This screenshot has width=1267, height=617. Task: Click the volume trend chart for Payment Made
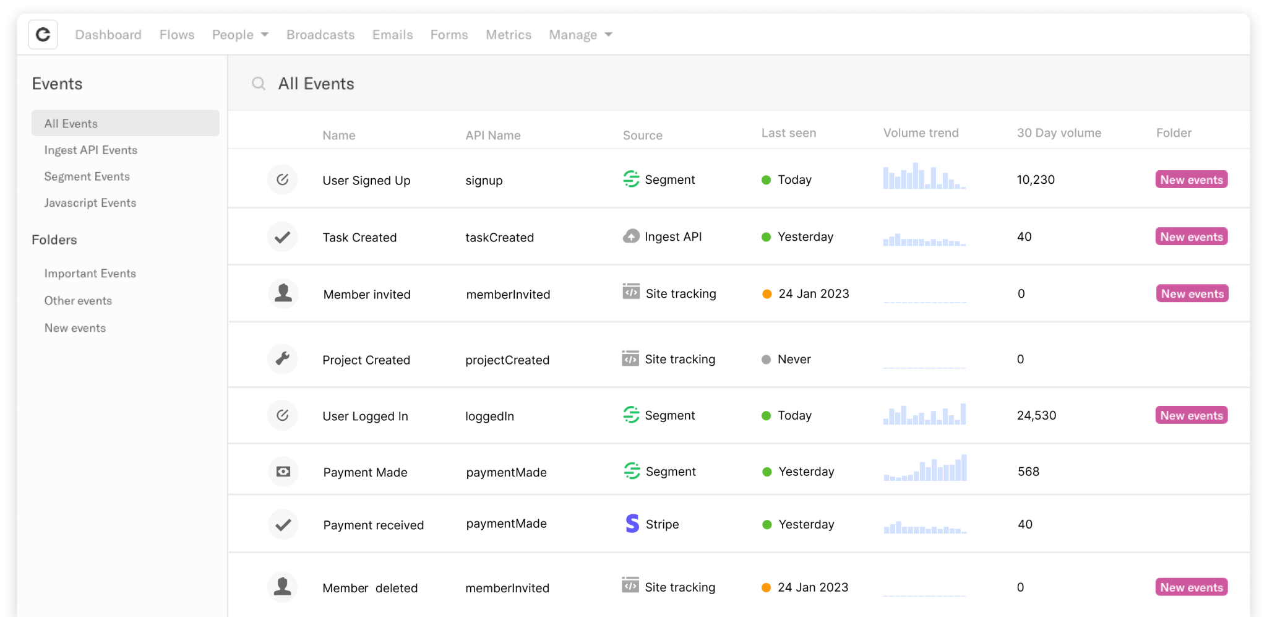tap(925, 469)
